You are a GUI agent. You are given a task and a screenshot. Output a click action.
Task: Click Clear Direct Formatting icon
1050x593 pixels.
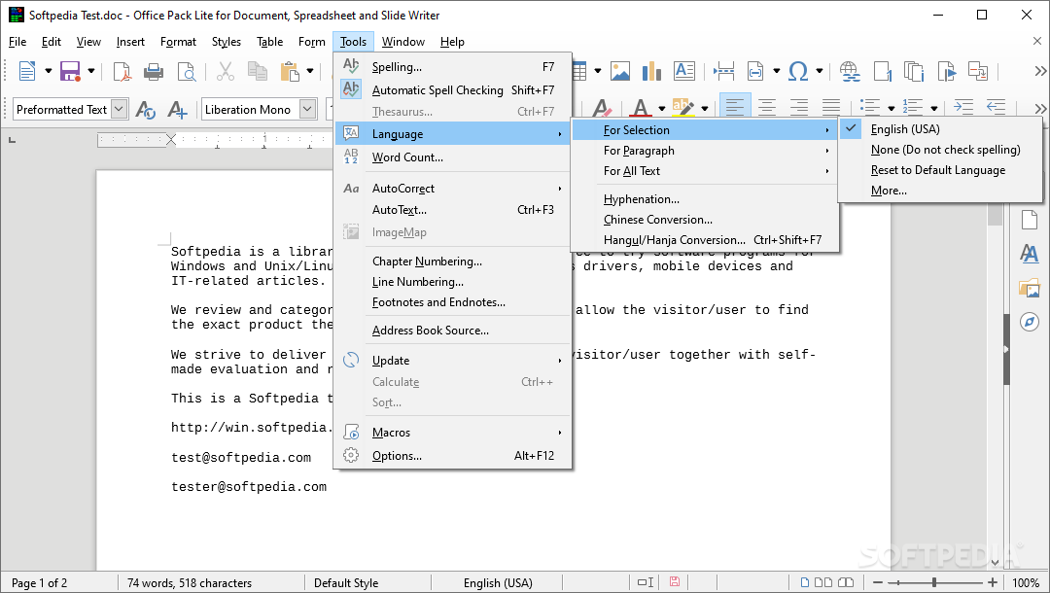(601, 108)
